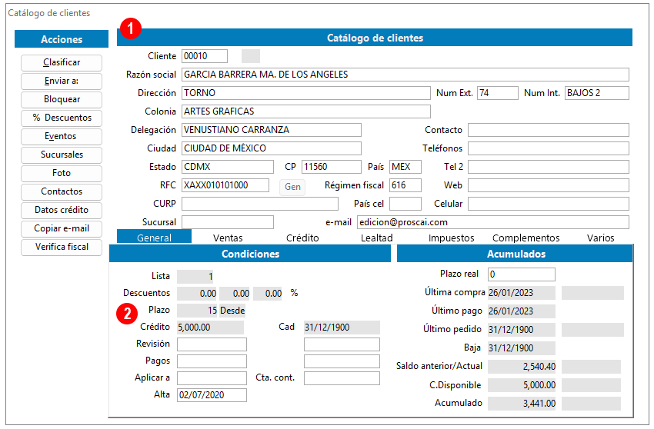This screenshot has width=654, height=429.
Task: Click the Plazo field showing 15
Action: [x=197, y=310]
